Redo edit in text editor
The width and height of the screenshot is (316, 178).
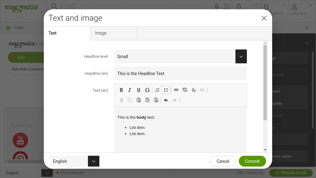175,100
